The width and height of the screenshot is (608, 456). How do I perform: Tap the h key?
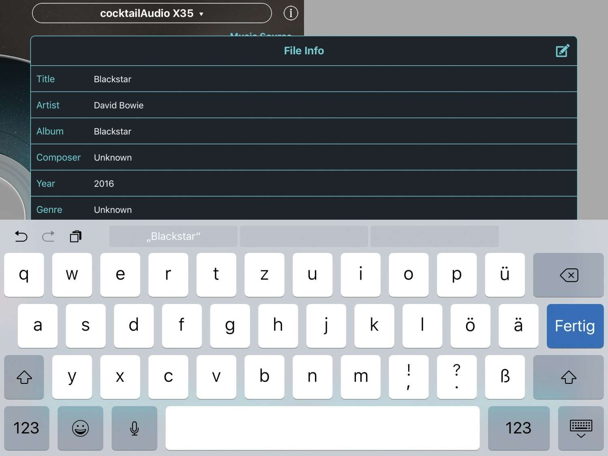pyautogui.click(x=278, y=326)
